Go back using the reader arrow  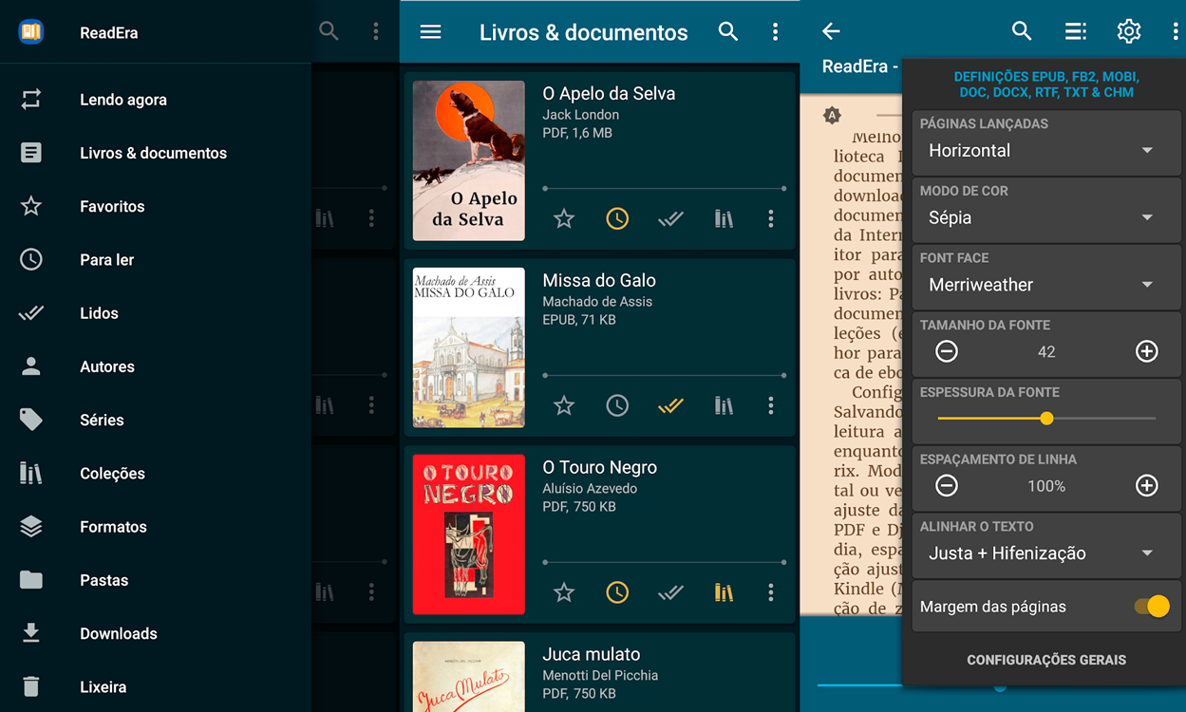coord(831,31)
